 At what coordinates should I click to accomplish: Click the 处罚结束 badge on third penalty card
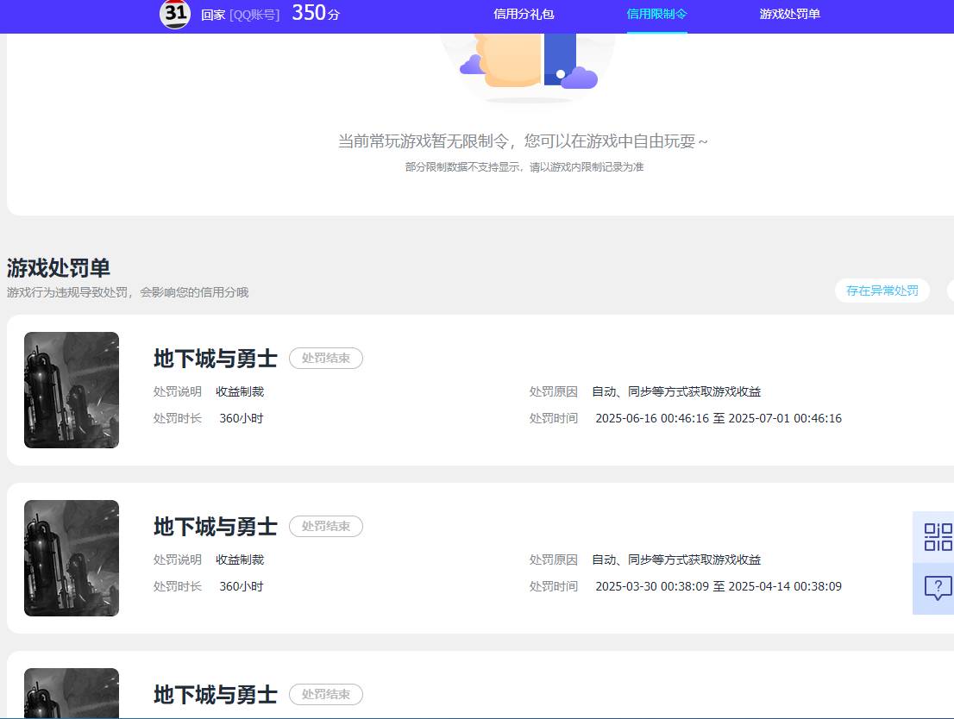point(325,694)
